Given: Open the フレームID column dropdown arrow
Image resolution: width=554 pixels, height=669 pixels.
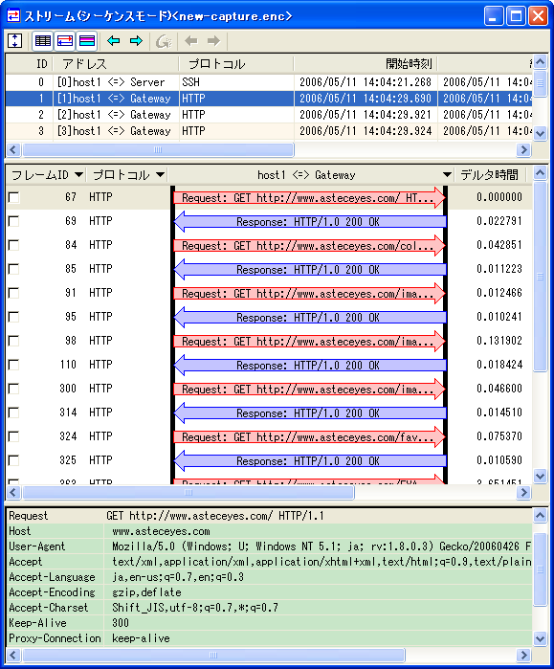Looking at the screenshot, I should [78, 174].
